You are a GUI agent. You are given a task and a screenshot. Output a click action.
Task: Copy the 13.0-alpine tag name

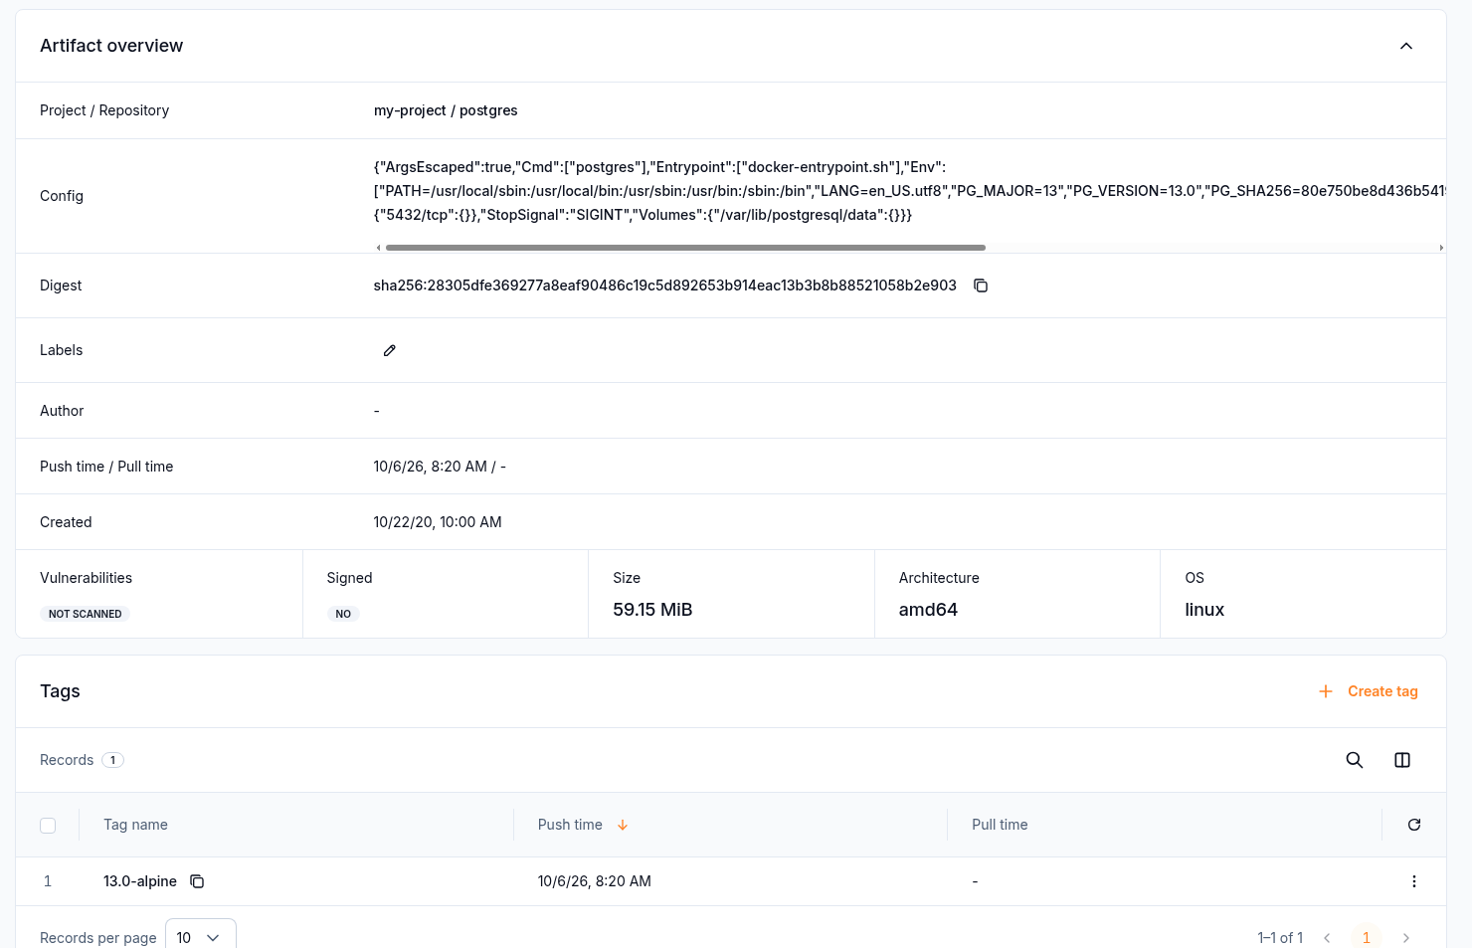pyautogui.click(x=197, y=881)
